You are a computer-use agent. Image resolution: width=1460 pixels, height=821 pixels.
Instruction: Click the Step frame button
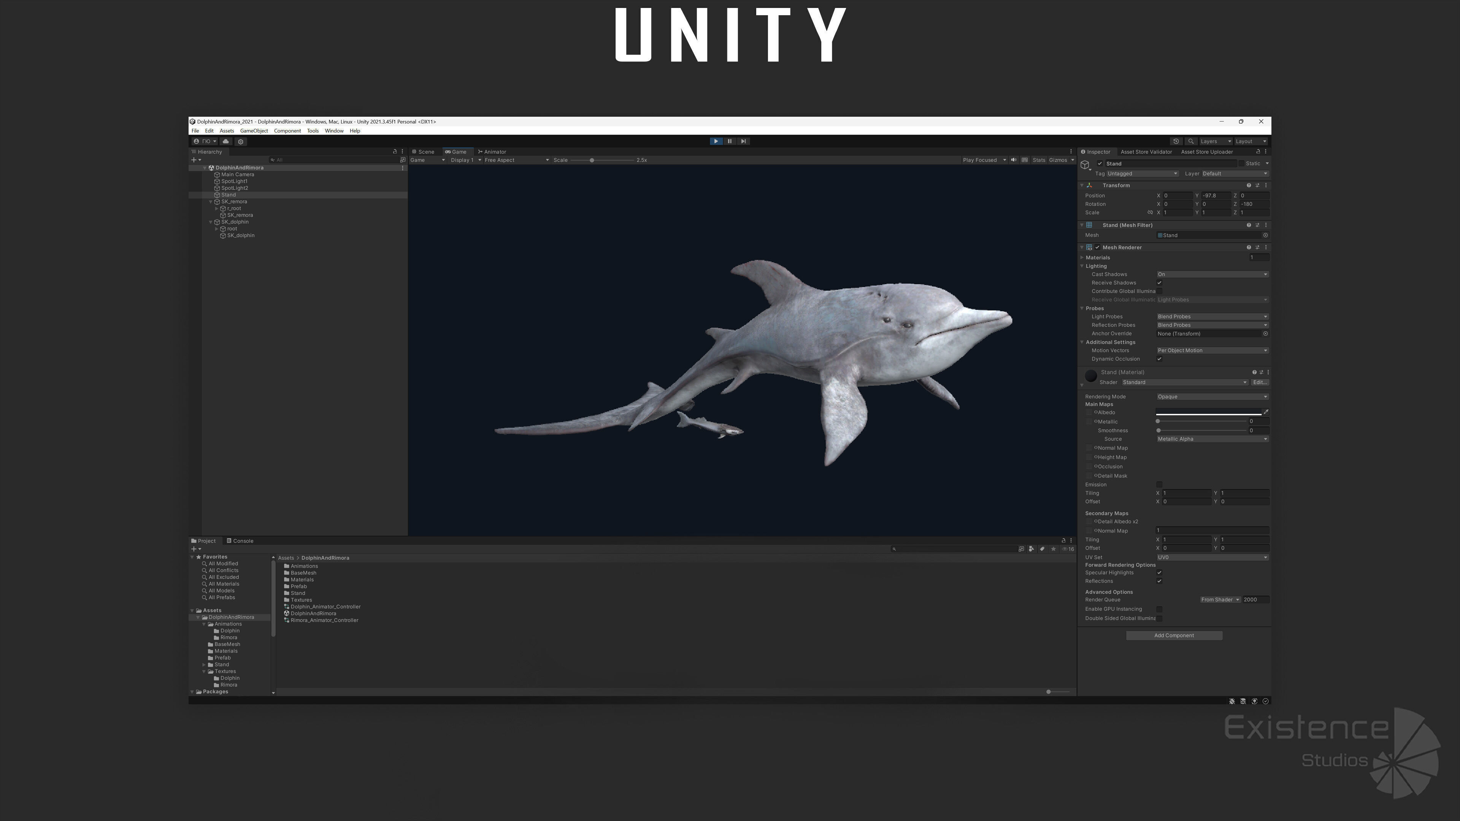pyautogui.click(x=743, y=141)
